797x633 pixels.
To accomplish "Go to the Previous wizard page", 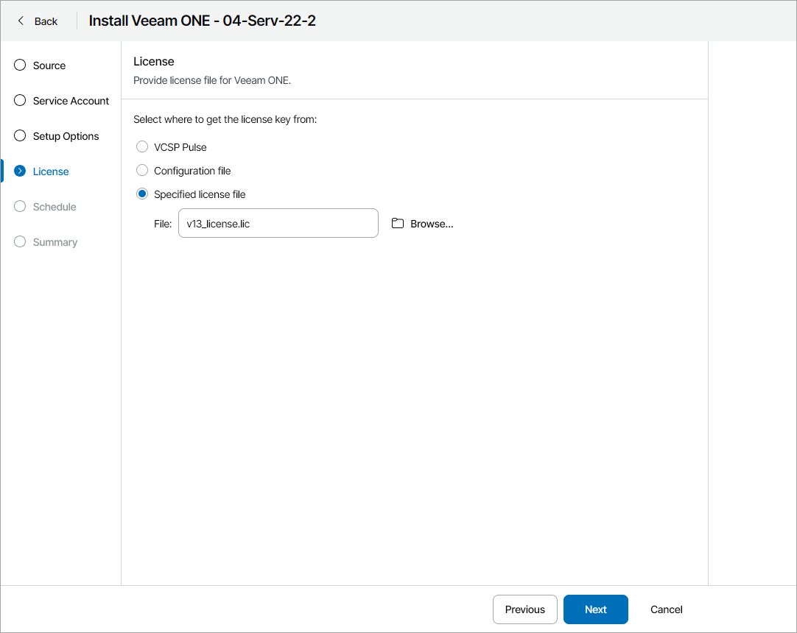I will point(524,609).
